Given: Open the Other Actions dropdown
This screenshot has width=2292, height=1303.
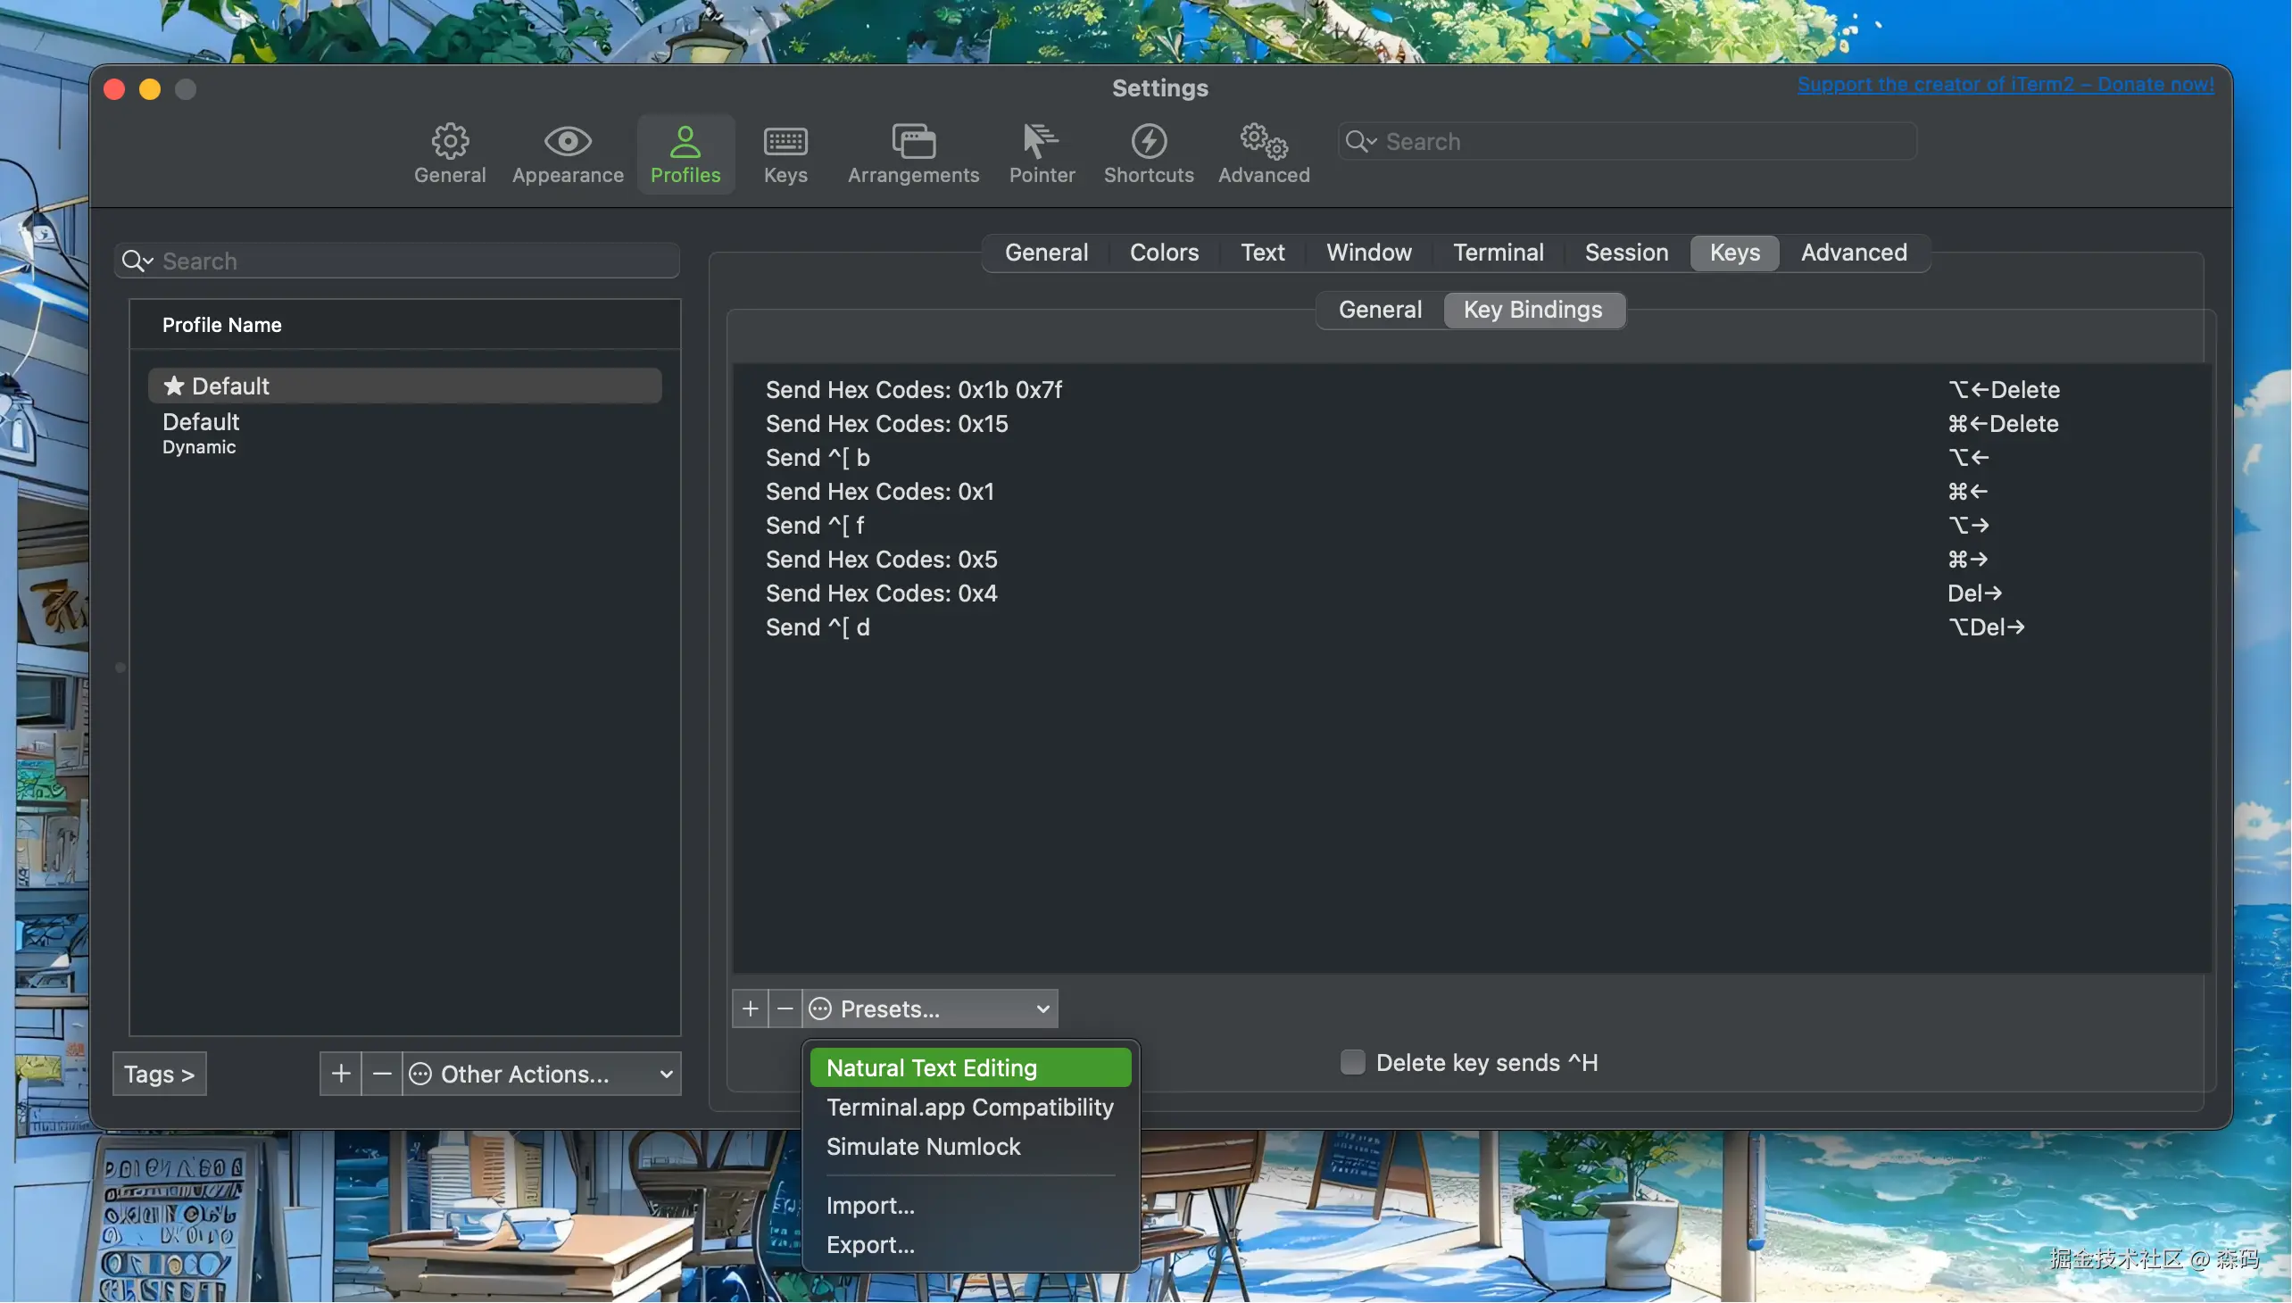Looking at the screenshot, I should point(543,1074).
